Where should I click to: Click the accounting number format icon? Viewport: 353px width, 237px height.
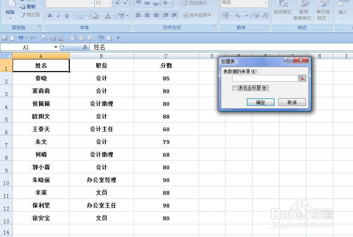(x=225, y=16)
